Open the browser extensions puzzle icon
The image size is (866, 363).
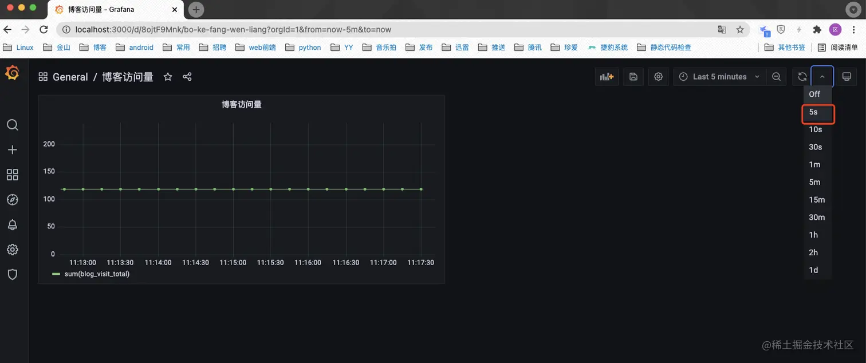(x=817, y=29)
